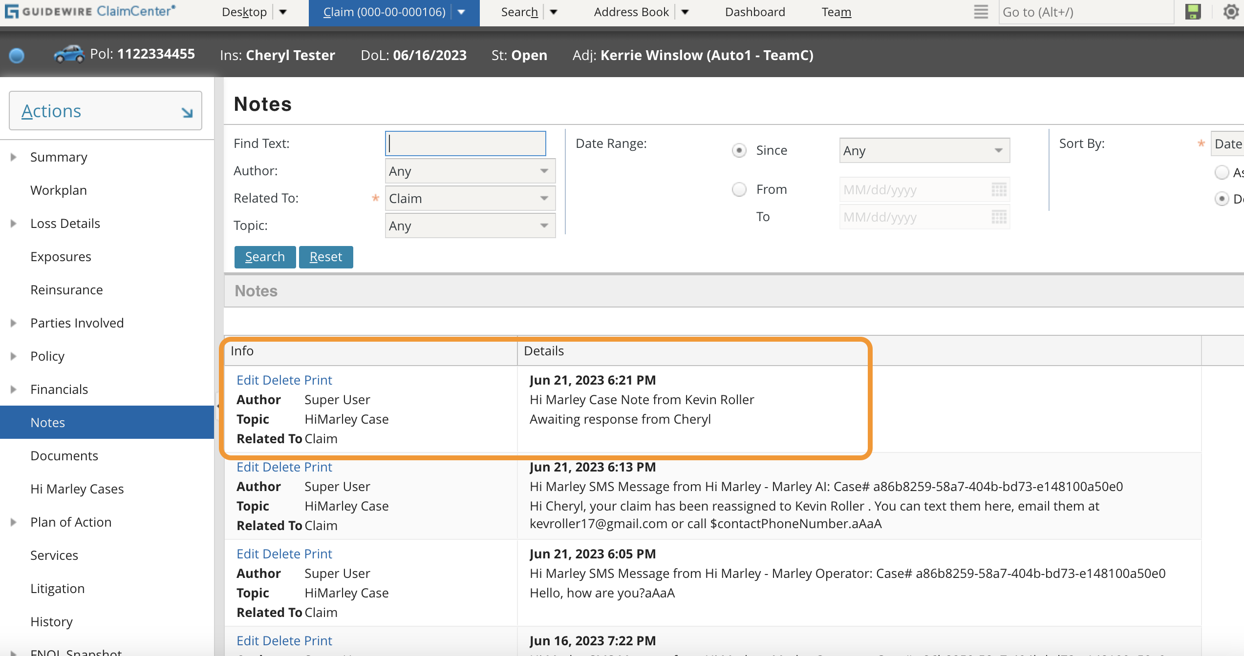The width and height of the screenshot is (1244, 656).
Task: Open the calendar picker for the To date
Action: (999, 217)
